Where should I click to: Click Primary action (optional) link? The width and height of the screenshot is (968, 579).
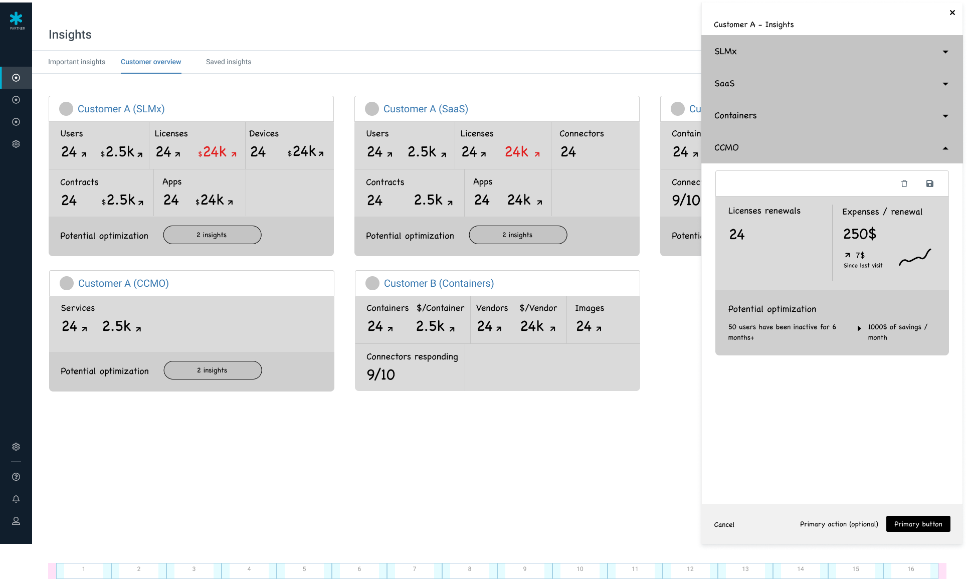click(839, 524)
